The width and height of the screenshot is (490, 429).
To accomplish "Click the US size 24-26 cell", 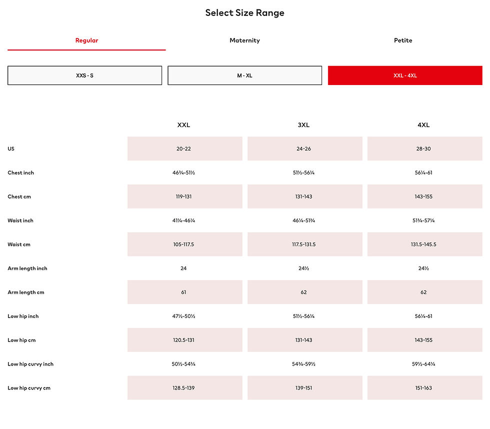I will 304,148.
